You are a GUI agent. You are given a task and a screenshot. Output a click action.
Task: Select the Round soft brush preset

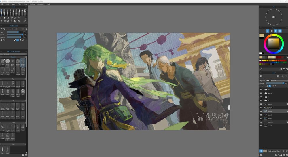pyautogui.click(x=7, y=62)
